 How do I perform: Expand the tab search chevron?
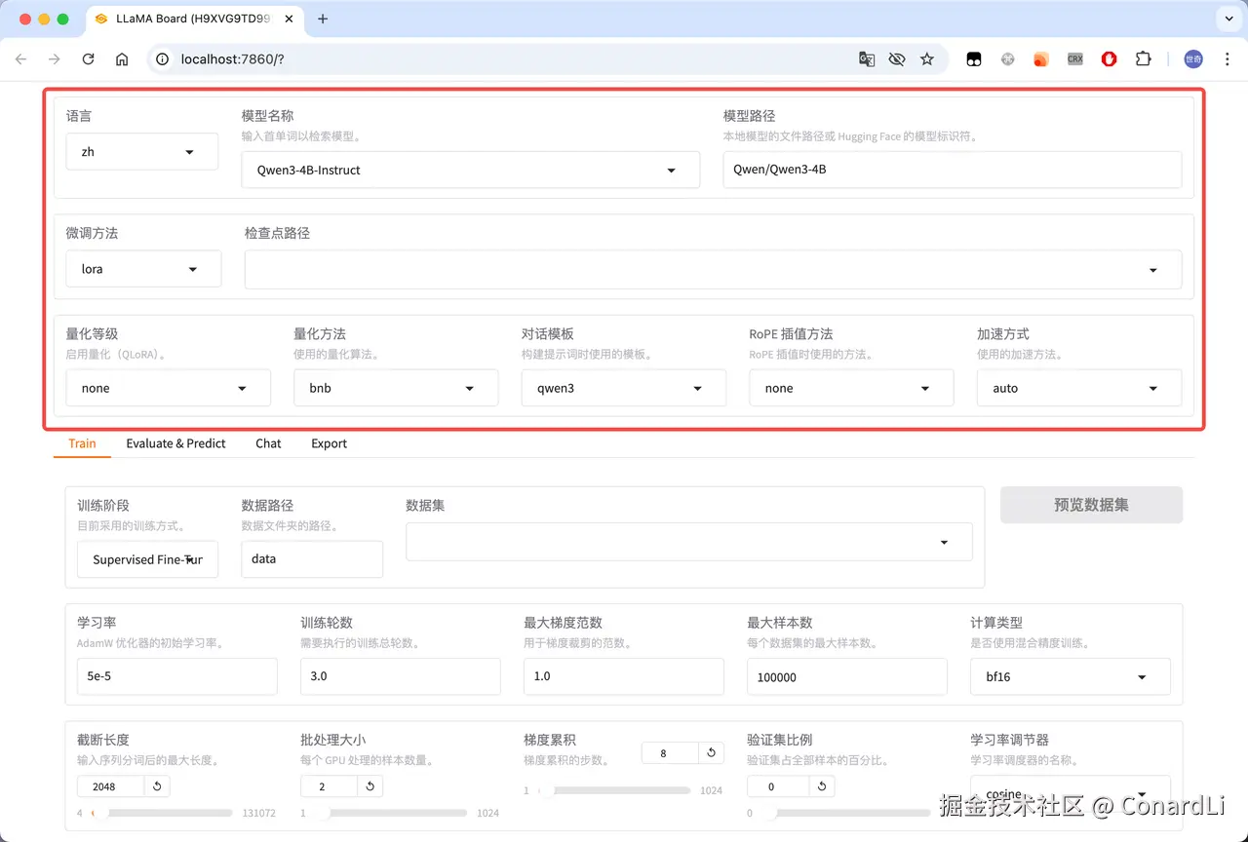(1228, 19)
